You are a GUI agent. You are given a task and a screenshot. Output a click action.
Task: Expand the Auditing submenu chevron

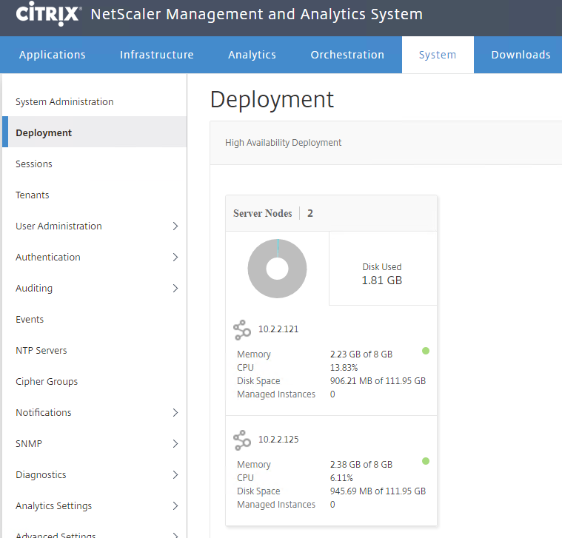pyautogui.click(x=175, y=289)
